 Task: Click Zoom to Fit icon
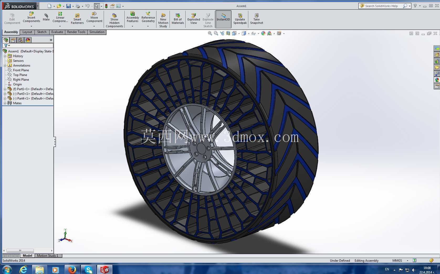[x=210, y=33]
